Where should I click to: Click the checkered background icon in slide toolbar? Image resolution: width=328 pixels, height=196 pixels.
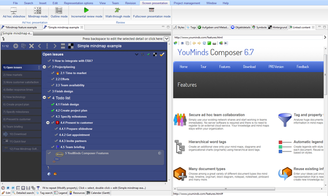tap(71, 46)
